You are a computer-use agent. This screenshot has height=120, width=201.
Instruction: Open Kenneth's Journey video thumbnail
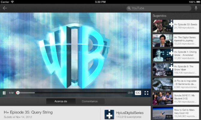(163, 40)
